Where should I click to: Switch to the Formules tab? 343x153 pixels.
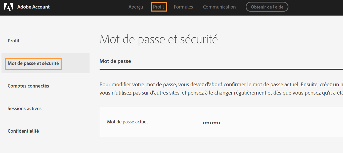tap(183, 7)
